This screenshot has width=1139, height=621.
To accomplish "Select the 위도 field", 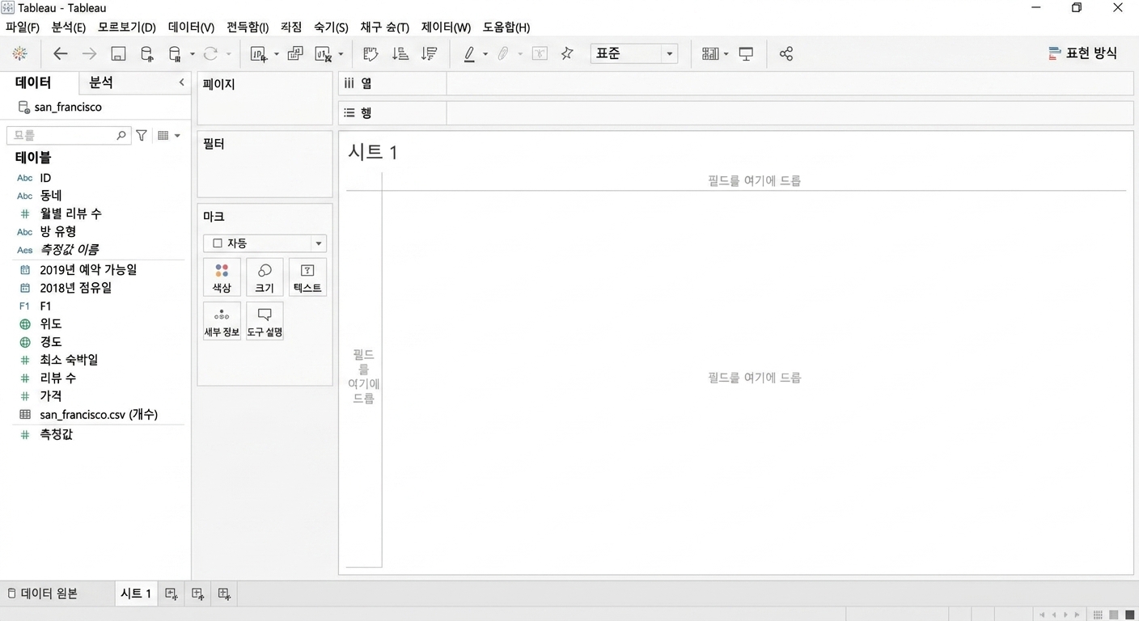I will point(50,323).
